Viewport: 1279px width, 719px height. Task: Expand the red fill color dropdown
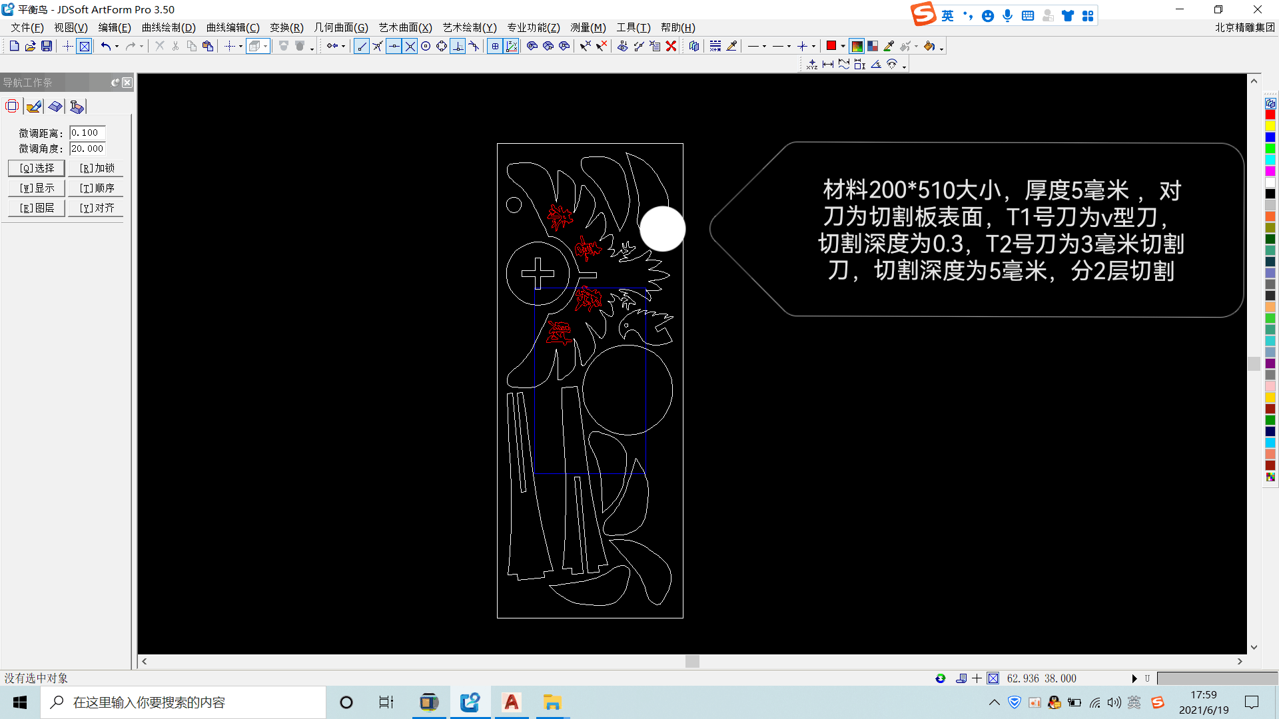(x=843, y=46)
